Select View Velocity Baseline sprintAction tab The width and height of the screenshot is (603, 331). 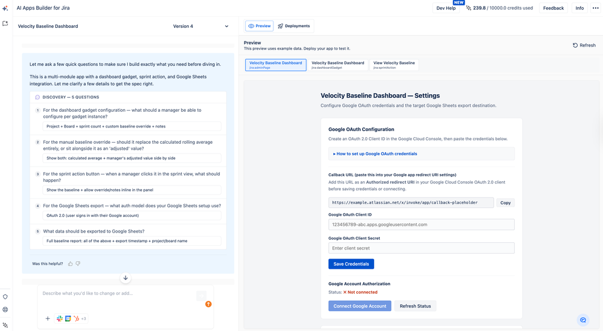394,65
